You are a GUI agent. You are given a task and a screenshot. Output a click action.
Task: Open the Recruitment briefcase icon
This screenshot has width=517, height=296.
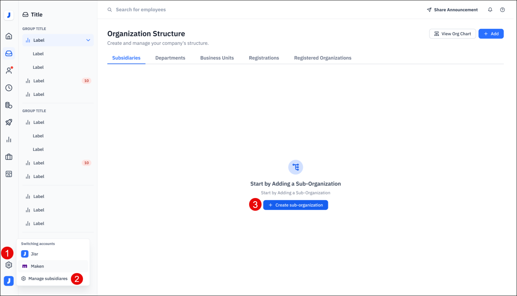click(8, 156)
